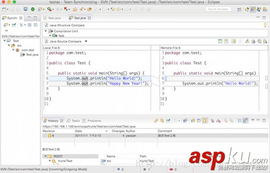Switch to the Tasks tab
Screen dimensions: 270x173
tap(73, 121)
